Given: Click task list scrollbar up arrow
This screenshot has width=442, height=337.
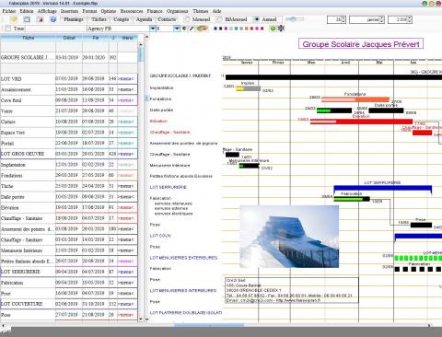Looking at the screenshot, I should tap(141, 44).
